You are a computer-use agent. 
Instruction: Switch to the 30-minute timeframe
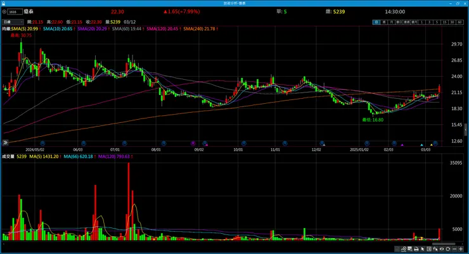[x=452, y=22]
